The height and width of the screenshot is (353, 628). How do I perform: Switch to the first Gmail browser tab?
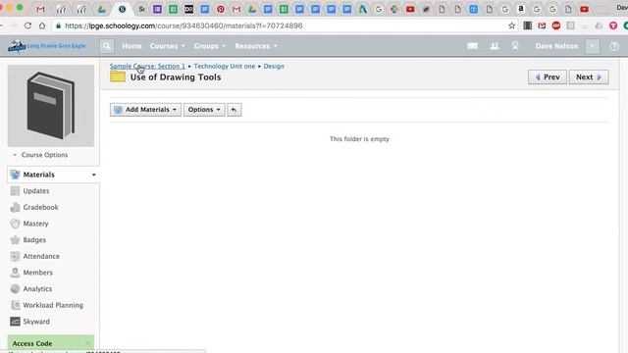pos(40,9)
